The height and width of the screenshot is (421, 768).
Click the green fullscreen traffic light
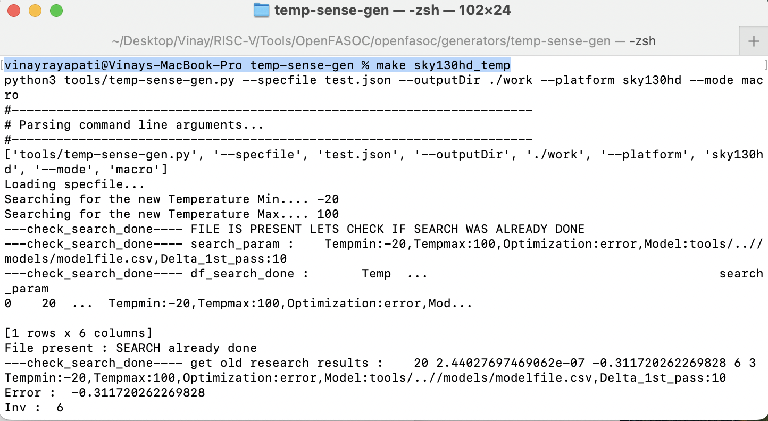[x=57, y=10]
